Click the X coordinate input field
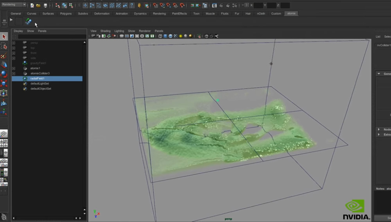391x222 pixels. [258, 5]
